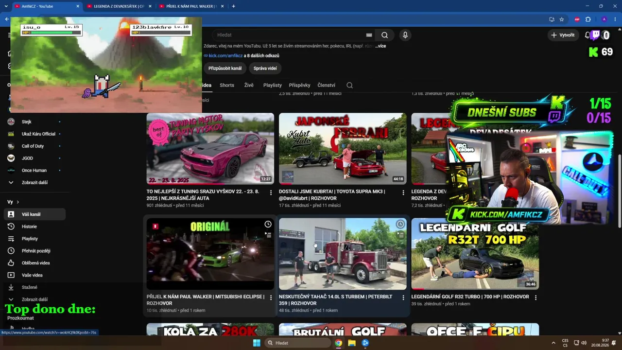The height and width of the screenshot is (350, 622).
Task: Switch to the Živě tab
Action: click(x=249, y=85)
